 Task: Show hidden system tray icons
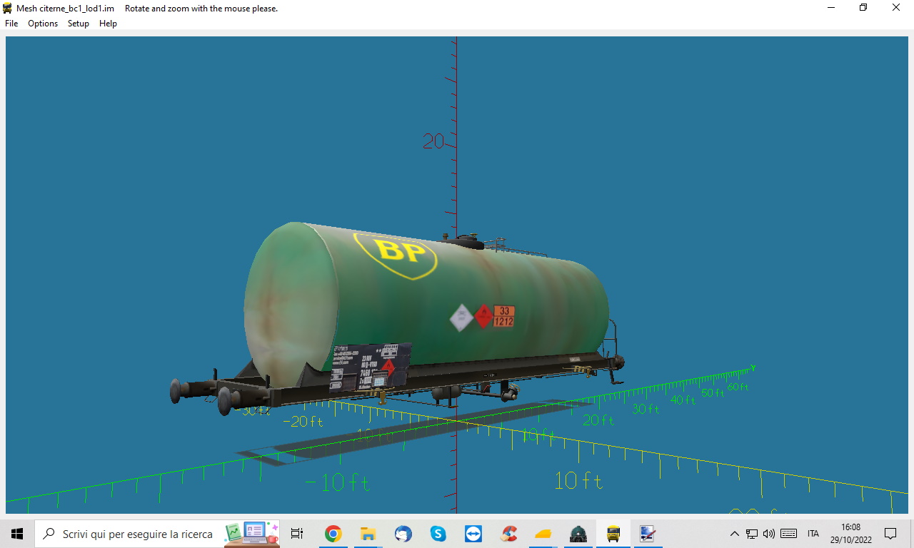(x=734, y=534)
